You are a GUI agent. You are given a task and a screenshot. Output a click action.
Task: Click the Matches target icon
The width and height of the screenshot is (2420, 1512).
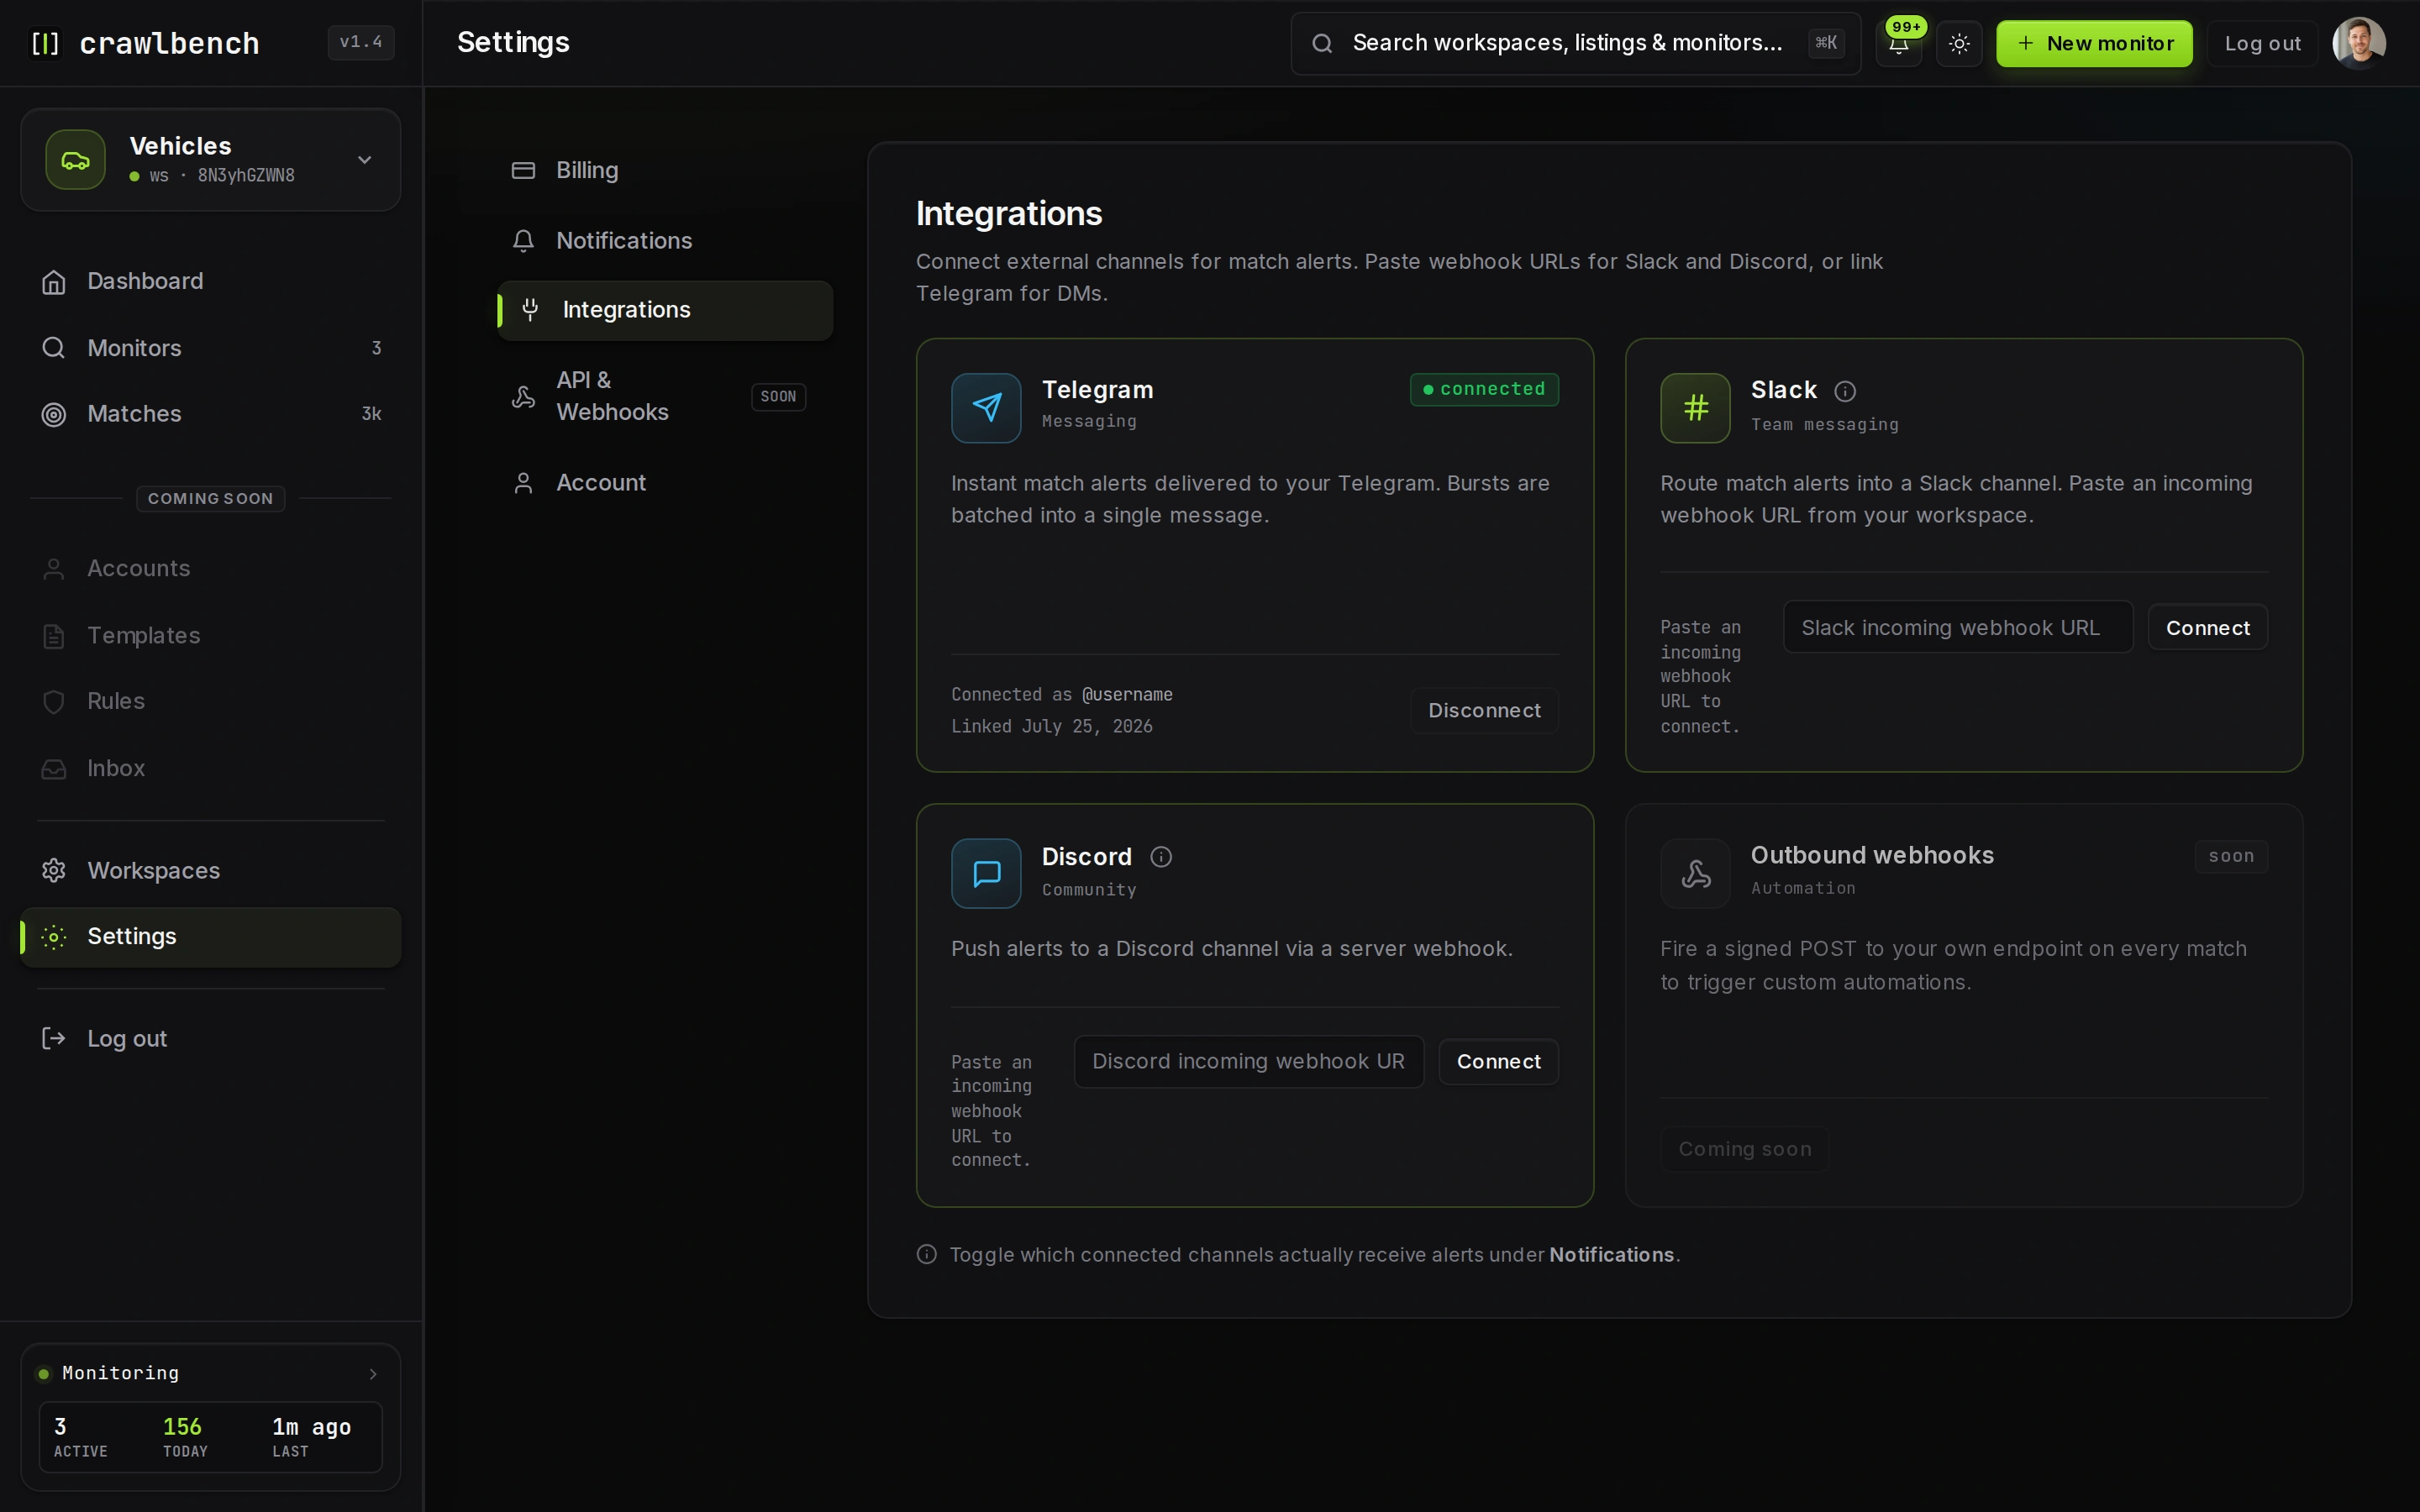pyautogui.click(x=54, y=414)
